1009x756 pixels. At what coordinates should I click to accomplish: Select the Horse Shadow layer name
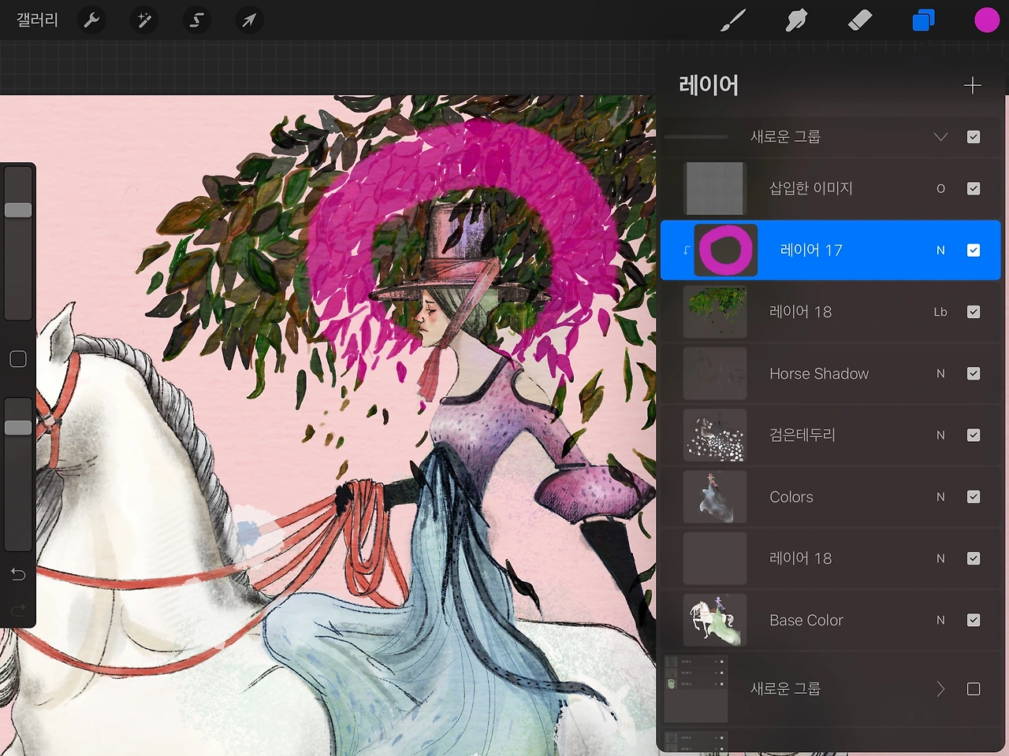819,374
